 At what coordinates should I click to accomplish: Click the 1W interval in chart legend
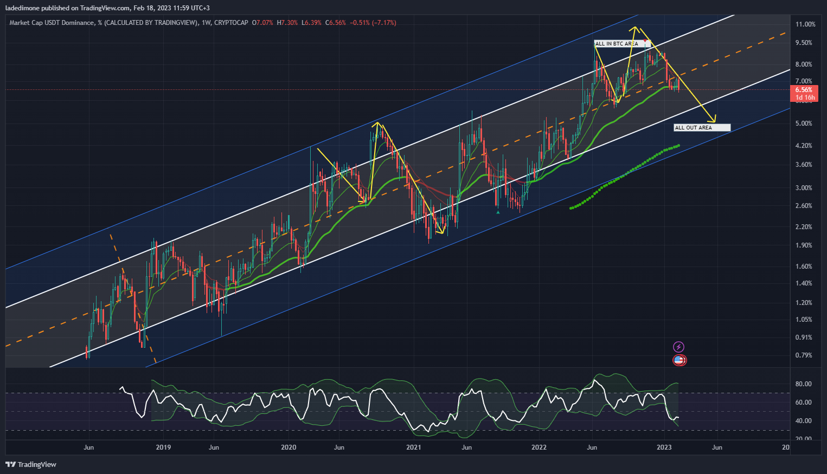(x=206, y=23)
